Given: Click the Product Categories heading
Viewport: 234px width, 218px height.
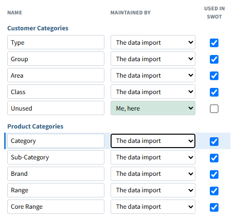Looking at the screenshot, I should coord(35,126).
